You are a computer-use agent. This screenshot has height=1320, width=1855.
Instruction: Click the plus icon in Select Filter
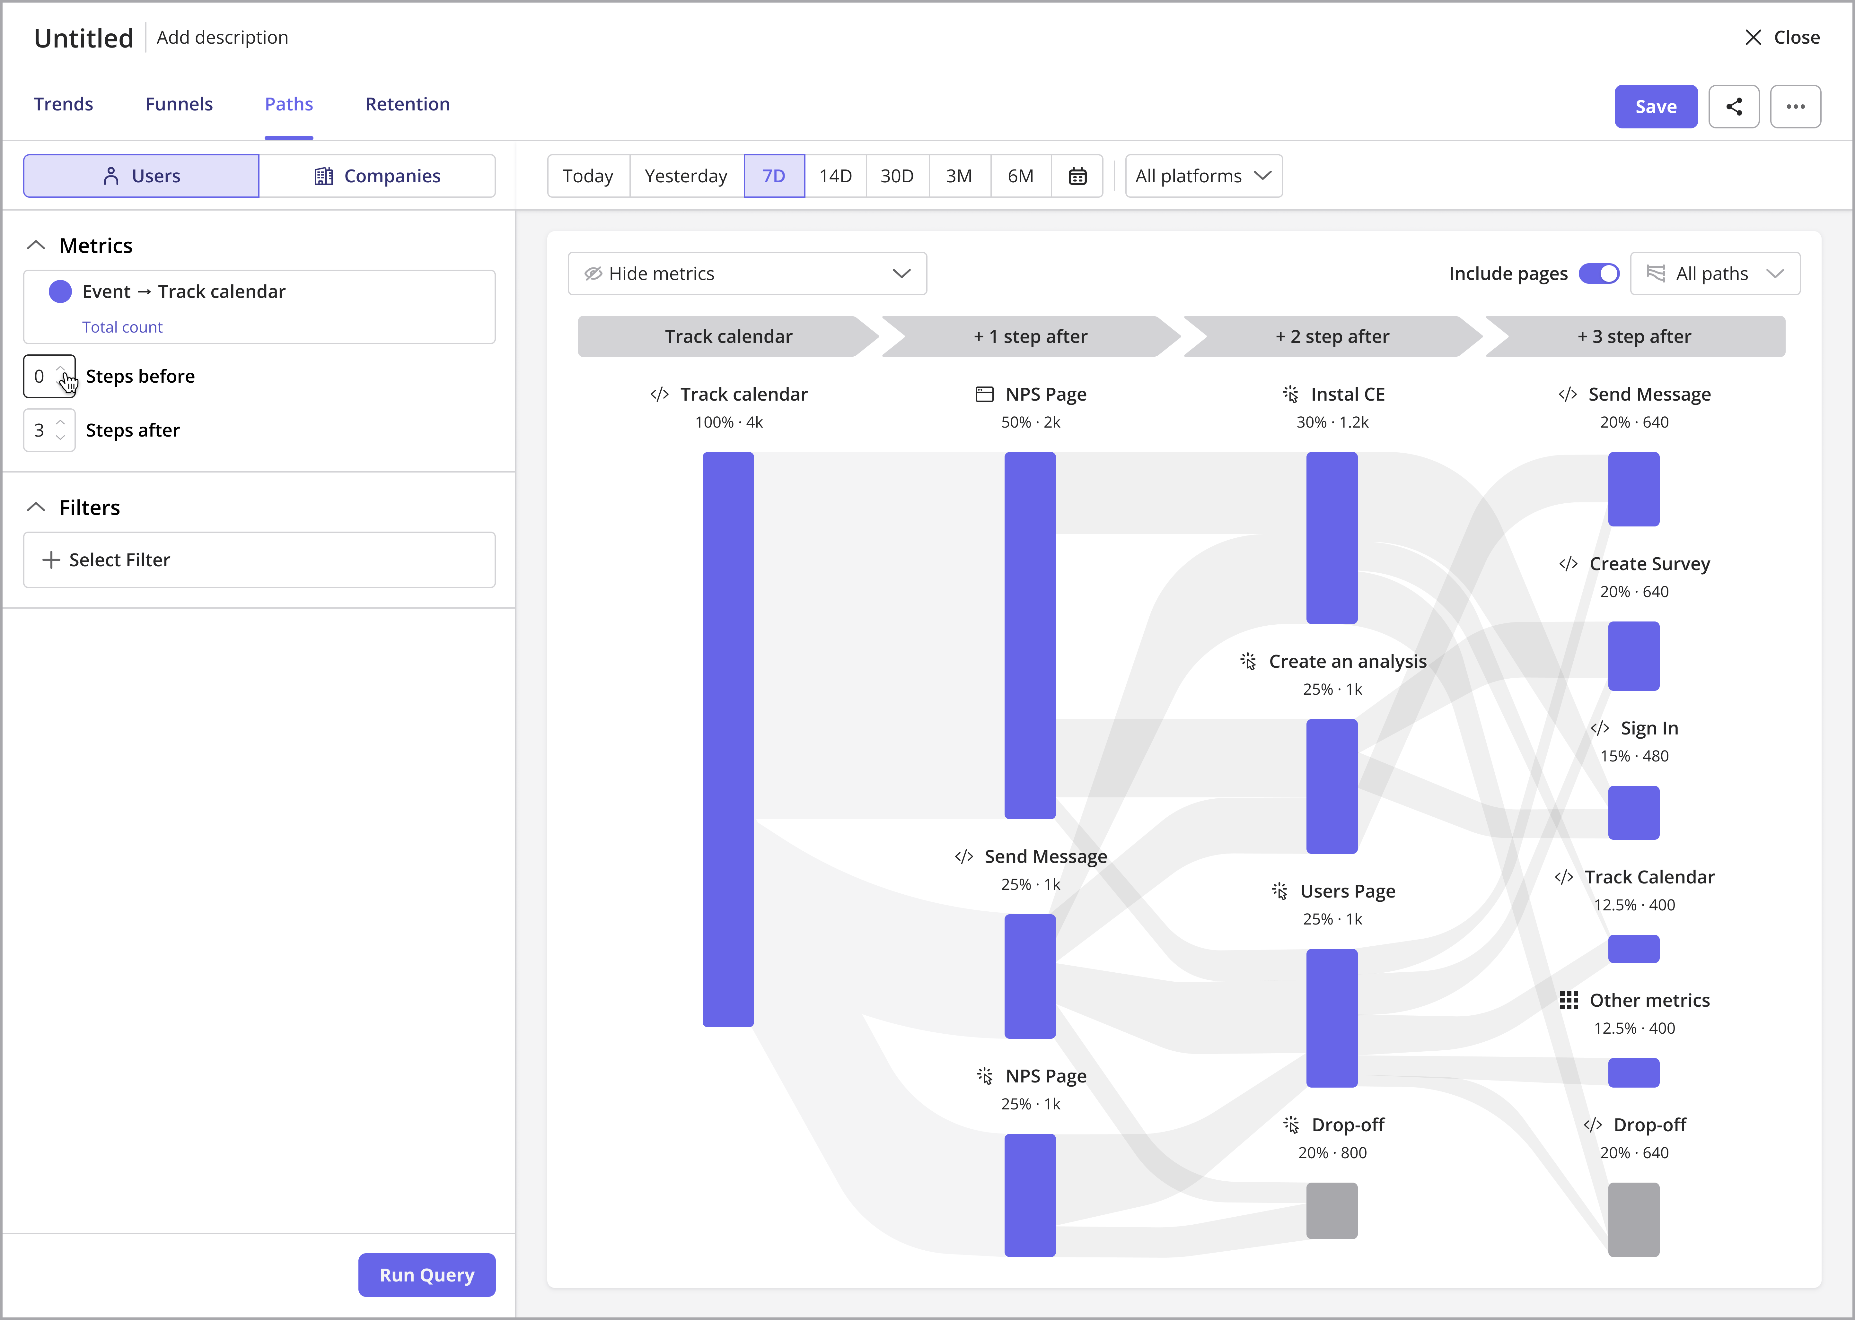[x=51, y=560]
